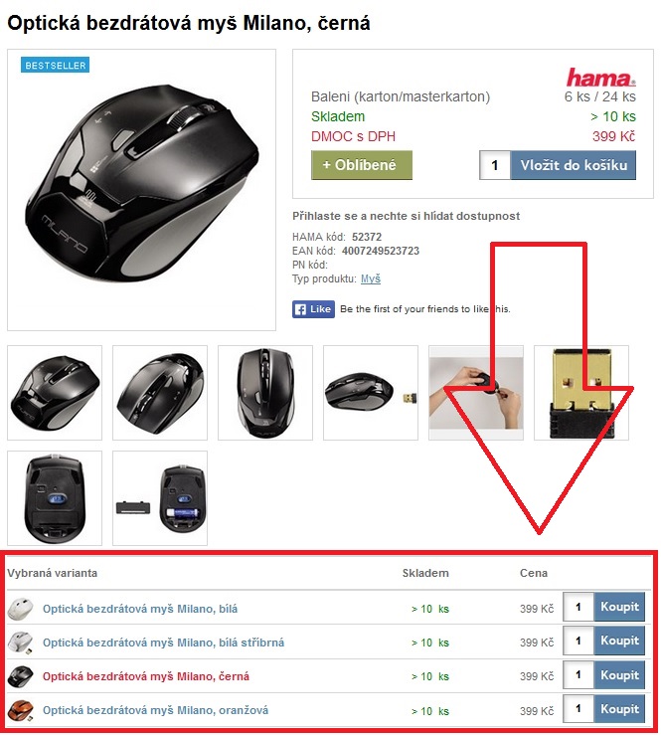
Task: Click Koupit for the oranžová variant
Action: (x=619, y=709)
